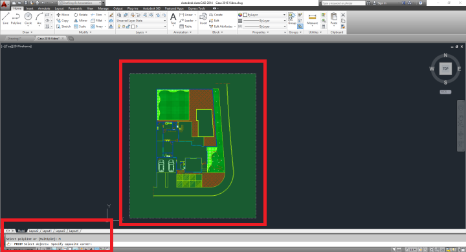This screenshot has height=252, width=466.
Task: Open the Annotate ribbon tab
Action: pyautogui.click(x=44, y=8)
